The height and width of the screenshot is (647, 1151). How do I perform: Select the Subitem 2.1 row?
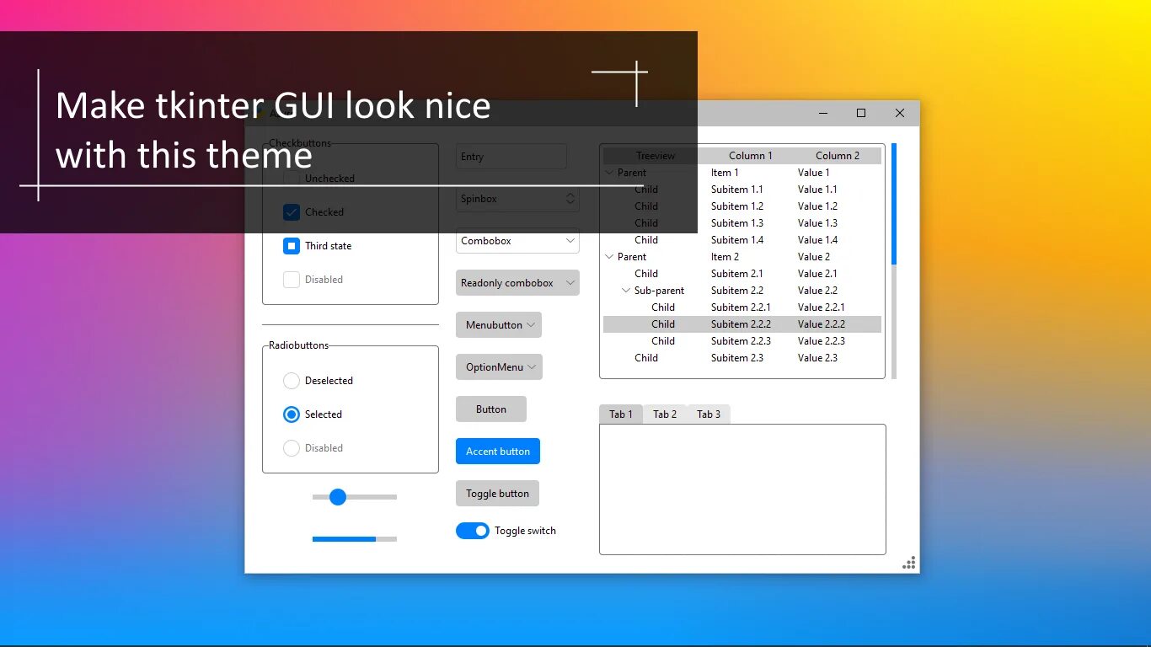(742, 274)
